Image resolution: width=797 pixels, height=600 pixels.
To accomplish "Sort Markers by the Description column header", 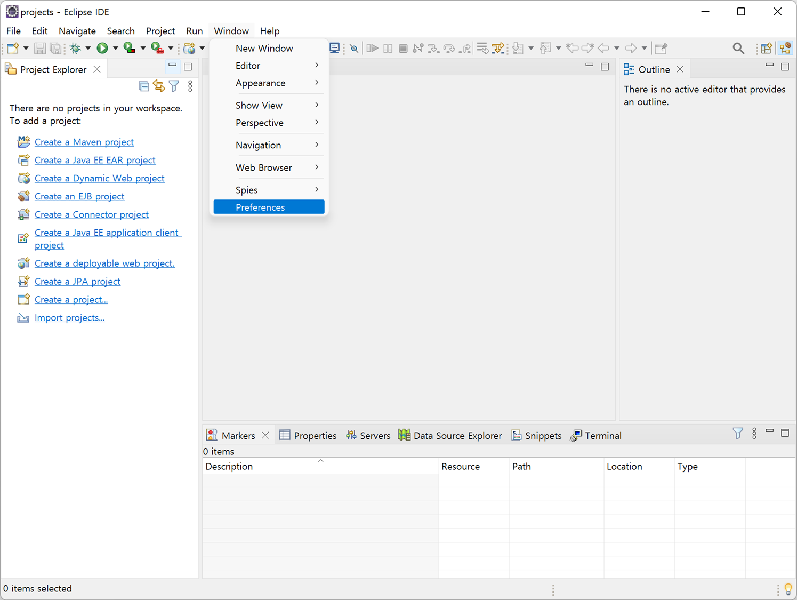I will point(321,467).
